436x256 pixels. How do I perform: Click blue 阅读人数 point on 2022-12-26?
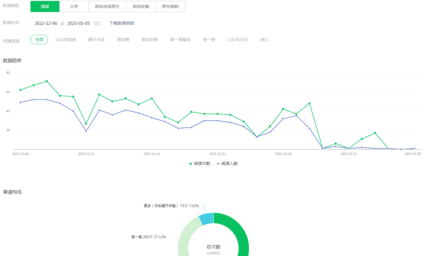(x=283, y=119)
